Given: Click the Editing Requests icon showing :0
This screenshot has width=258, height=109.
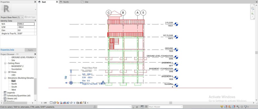Looking at the screenshot, I should 135,107.
